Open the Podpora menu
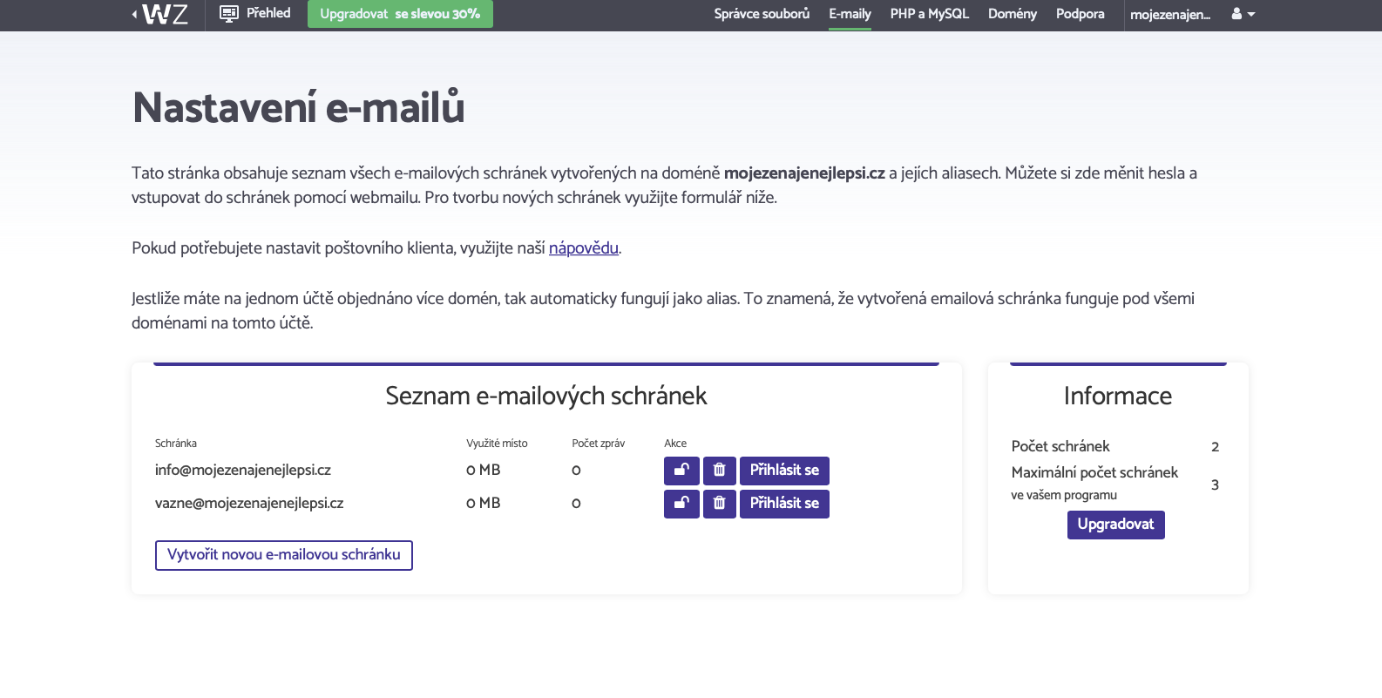Image resolution: width=1382 pixels, height=698 pixels. tap(1081, 14)
